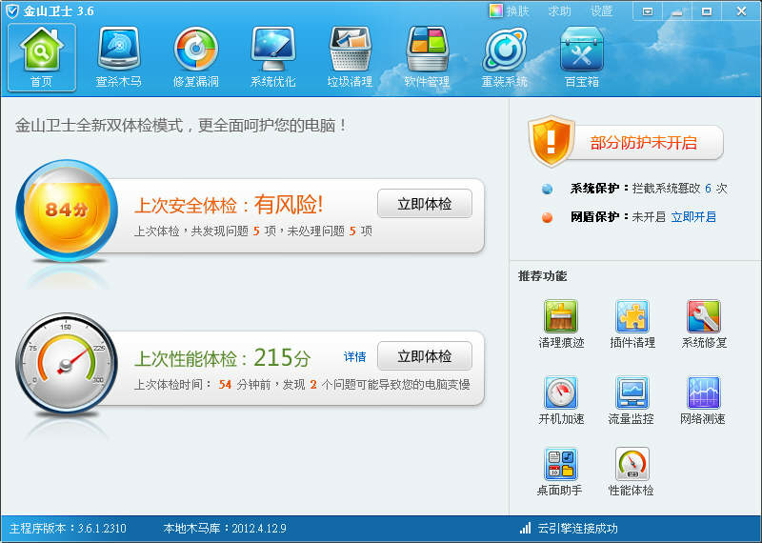Open 桌面助手 desktop assistant
This screenshot has width=762, height=543.
(x=560, y=472)
